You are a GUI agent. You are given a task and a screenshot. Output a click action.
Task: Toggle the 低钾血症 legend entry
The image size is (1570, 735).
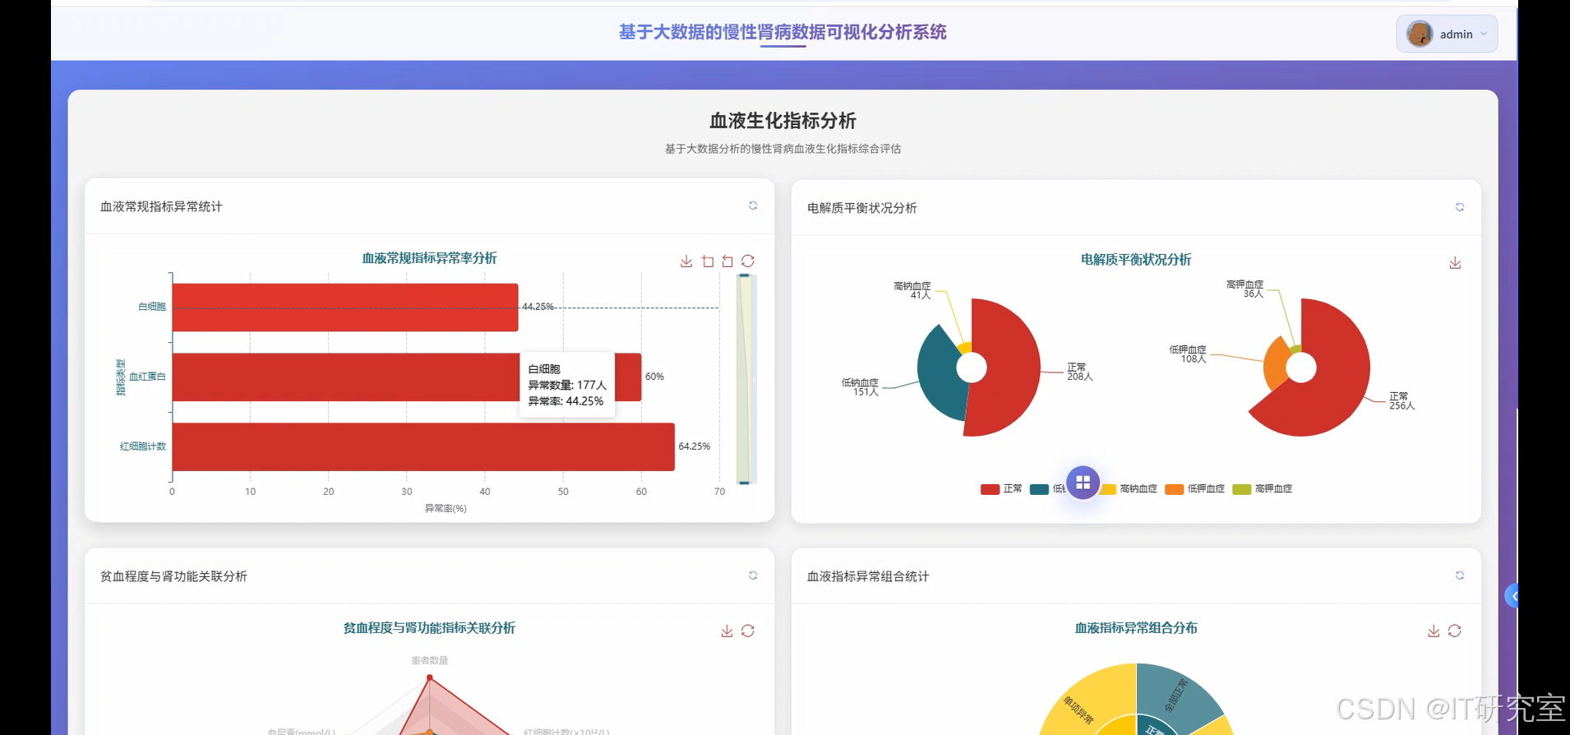tap(1195, 488)
